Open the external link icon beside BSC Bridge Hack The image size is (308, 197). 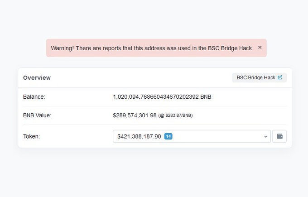pyautogui.click(x=280, y=77)
